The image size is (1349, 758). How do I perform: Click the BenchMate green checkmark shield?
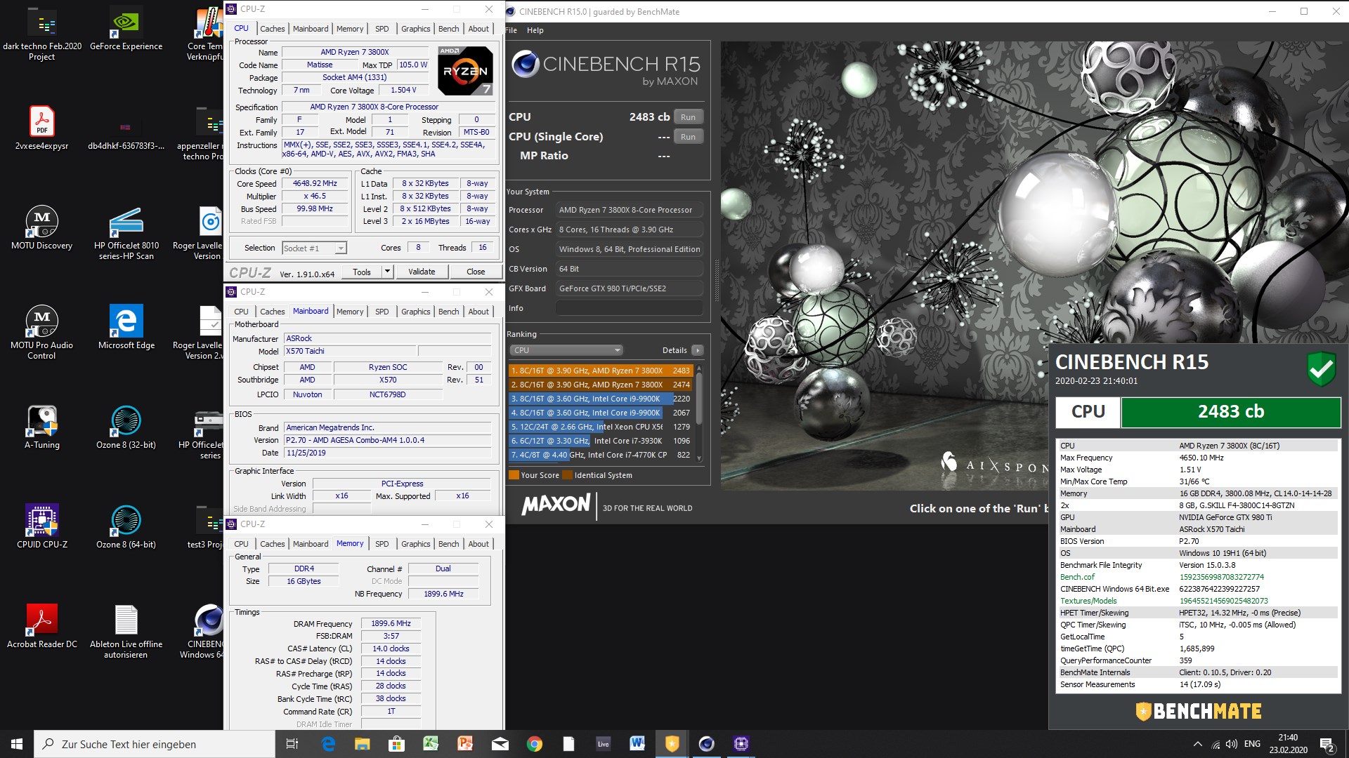[1322, 368]
